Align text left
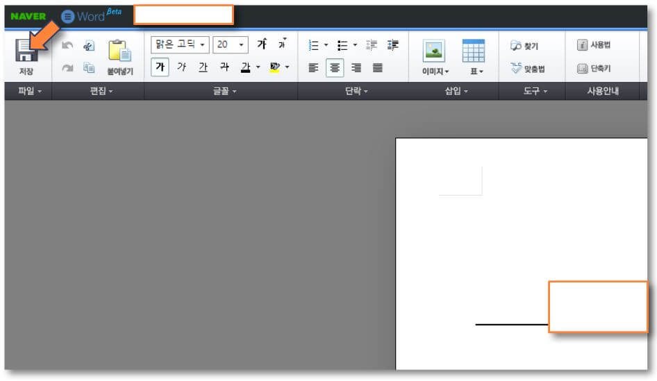This screenshot has width=657, height=381. [x=313, y=68]
